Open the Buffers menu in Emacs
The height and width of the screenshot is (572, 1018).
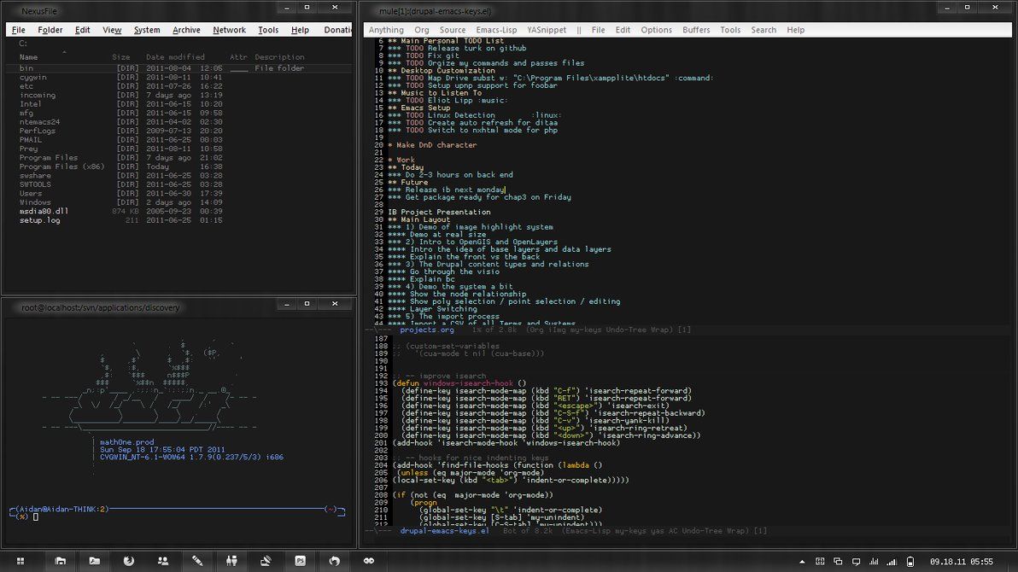(x=696, y=30)
